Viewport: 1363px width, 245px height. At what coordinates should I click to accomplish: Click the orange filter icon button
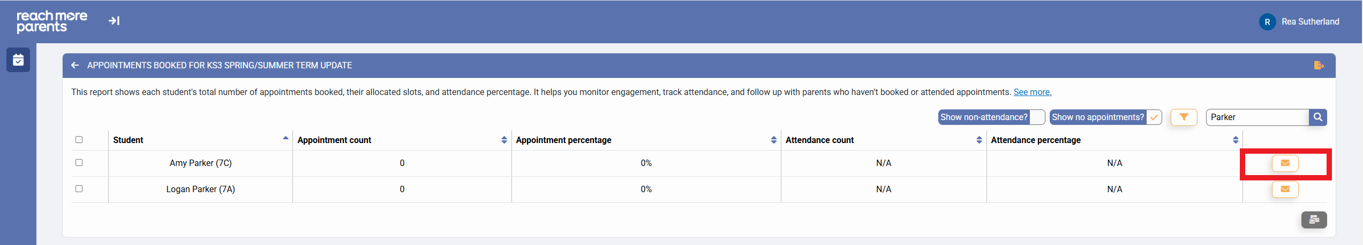click(x=1184, y=117)
